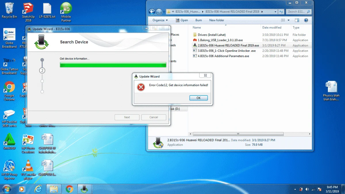The width and height of the screenshot is (345, 194).
Task: Click the B315s-936_Huaw... breadcrumb in the address bar
Action: point(187,12)
